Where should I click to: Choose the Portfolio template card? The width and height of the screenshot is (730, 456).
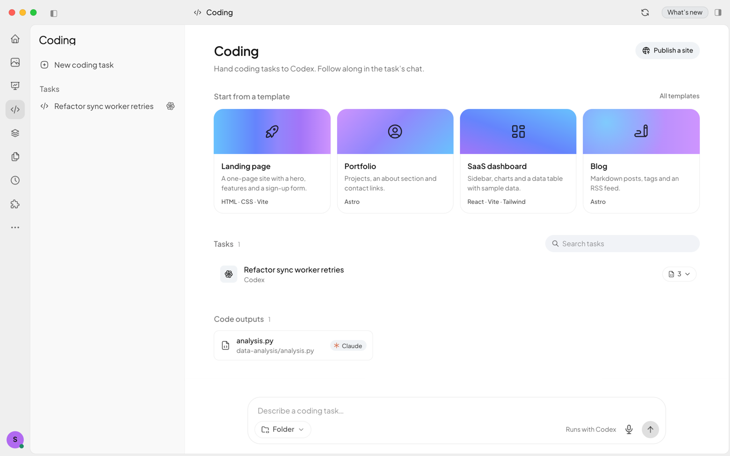[x=395, y=161]
